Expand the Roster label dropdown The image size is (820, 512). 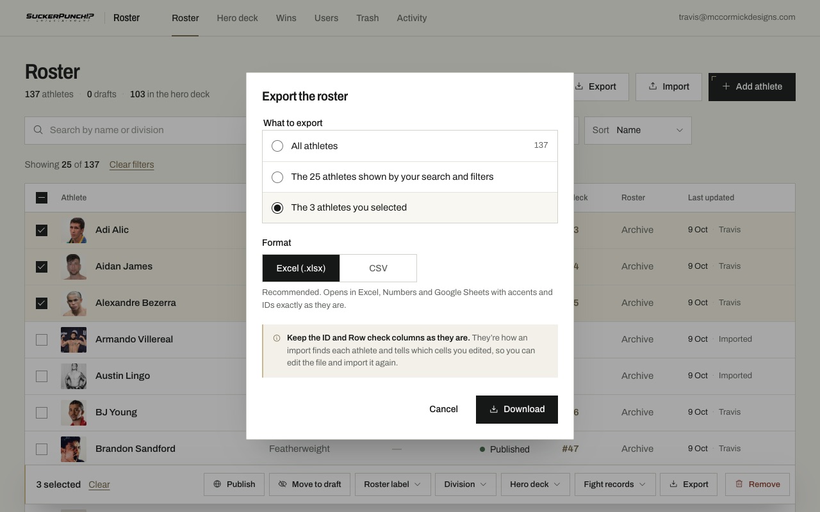coord(392,484)
